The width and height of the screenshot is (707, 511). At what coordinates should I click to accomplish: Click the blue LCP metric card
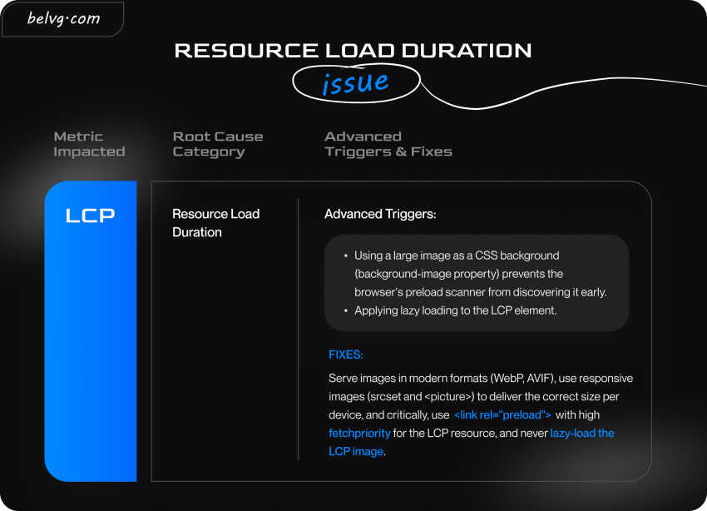click(91, 331)
